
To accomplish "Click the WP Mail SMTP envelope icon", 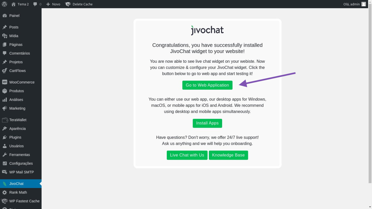I will (4, 172).
